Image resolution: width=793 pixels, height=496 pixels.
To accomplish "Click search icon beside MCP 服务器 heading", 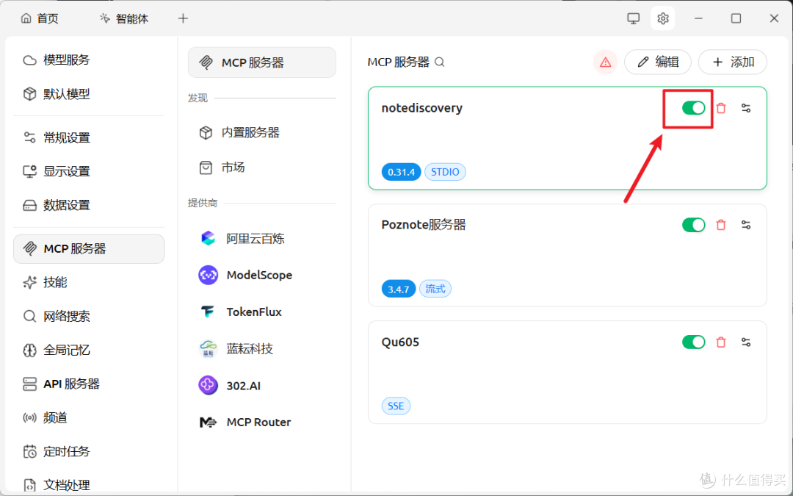I will coord(440,62).
